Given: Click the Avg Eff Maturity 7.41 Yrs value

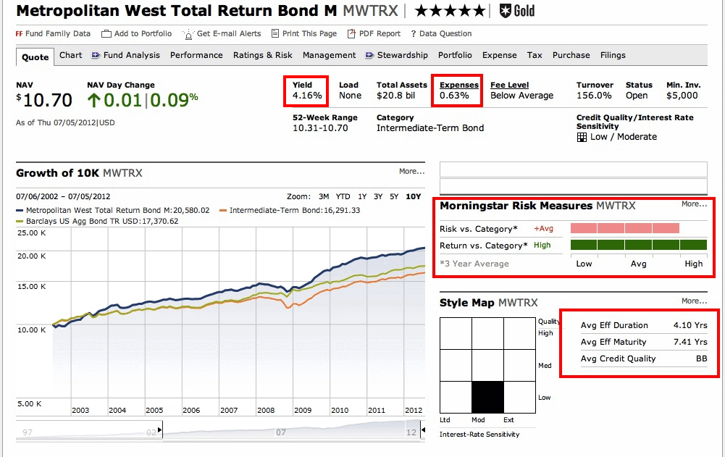Looking at the screenshot, I should pyautogui.click(x=690, y=342).
